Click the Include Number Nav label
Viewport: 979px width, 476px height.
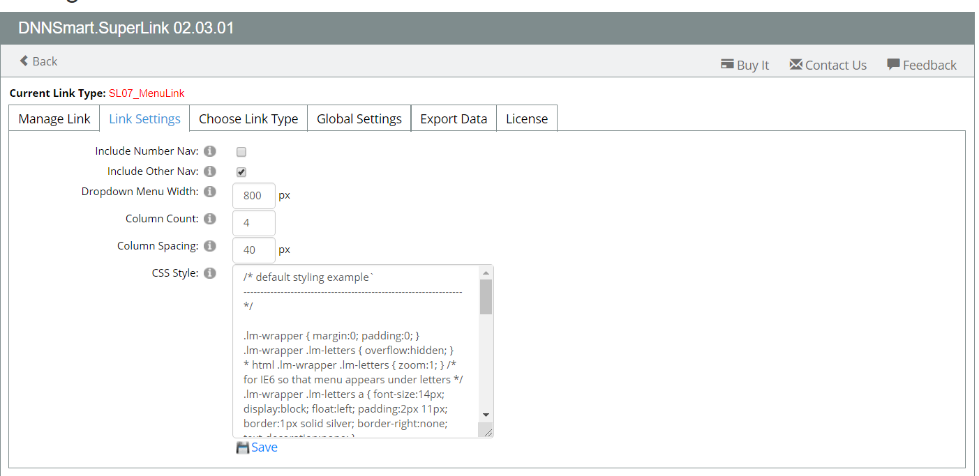(x=147, y=151)
